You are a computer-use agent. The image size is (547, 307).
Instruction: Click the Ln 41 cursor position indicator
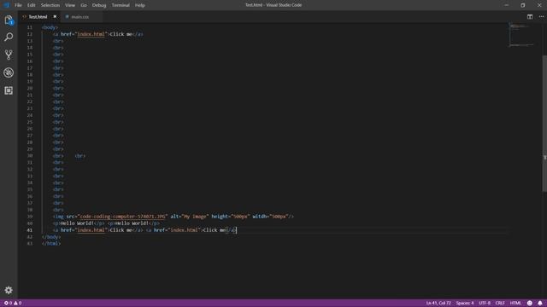click(438, 304)
